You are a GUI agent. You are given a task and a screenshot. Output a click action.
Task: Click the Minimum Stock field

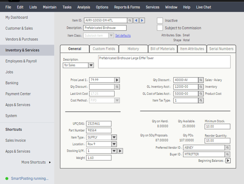[217, 126]
